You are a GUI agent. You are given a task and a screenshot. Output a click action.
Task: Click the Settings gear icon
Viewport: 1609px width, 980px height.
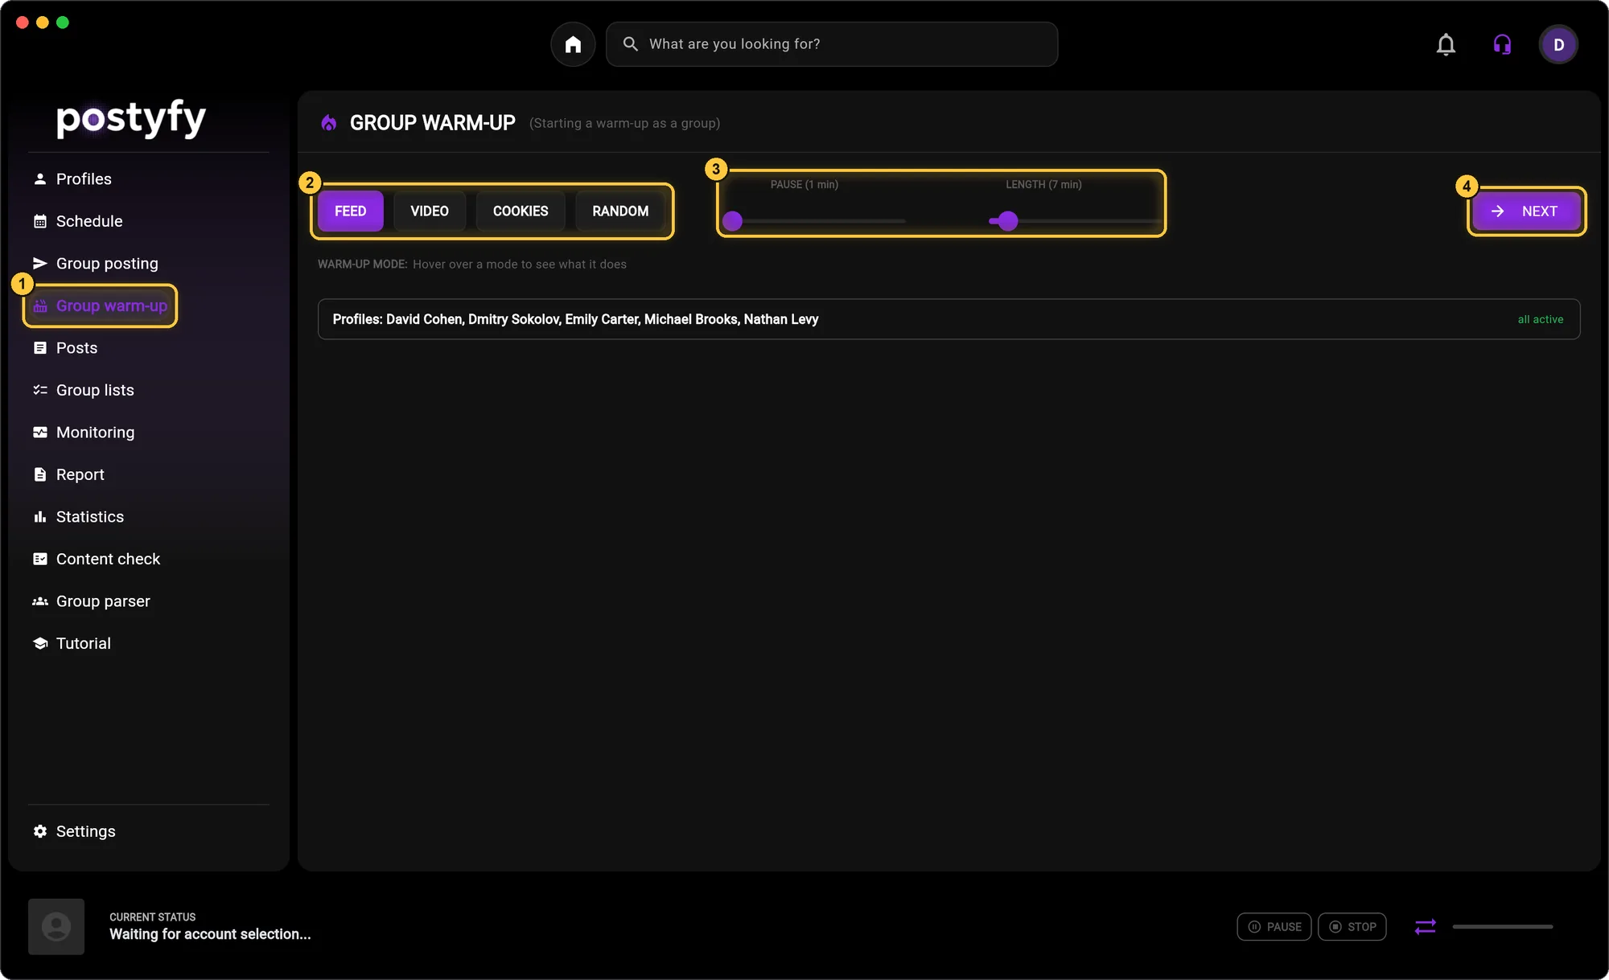(x=40, y=831)
